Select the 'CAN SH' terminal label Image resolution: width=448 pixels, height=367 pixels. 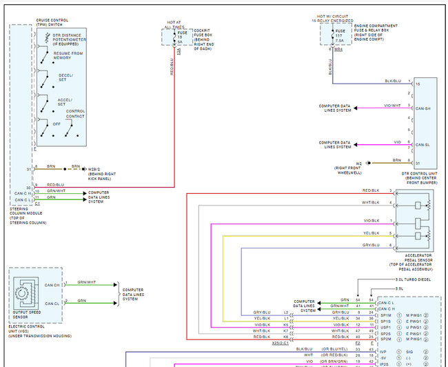[423, 108]
